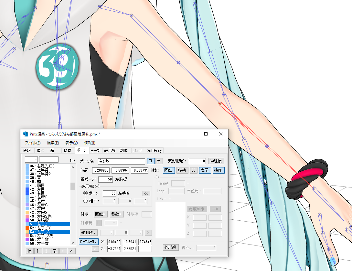Toggle the 軸制限 button
The width and height of the screenshot is (352, 271).
click(x=89, y=233)
